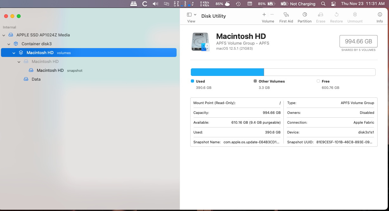This screenshot has width=389, height=211.
Task: Click the snapshot drive icon in sidebar
Action: [x=31, y=71]
